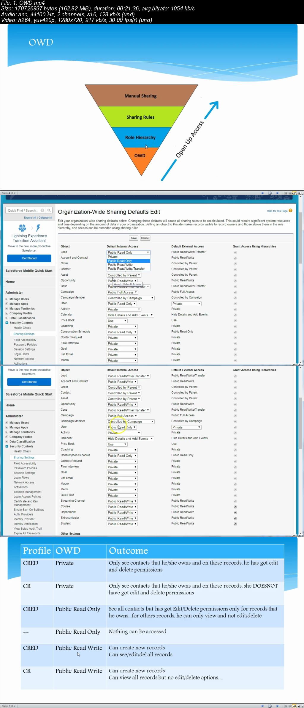This screenshot has height=708, width=304.
Task: Click the 'Other Settings' section heading
Action: [70, 533]
